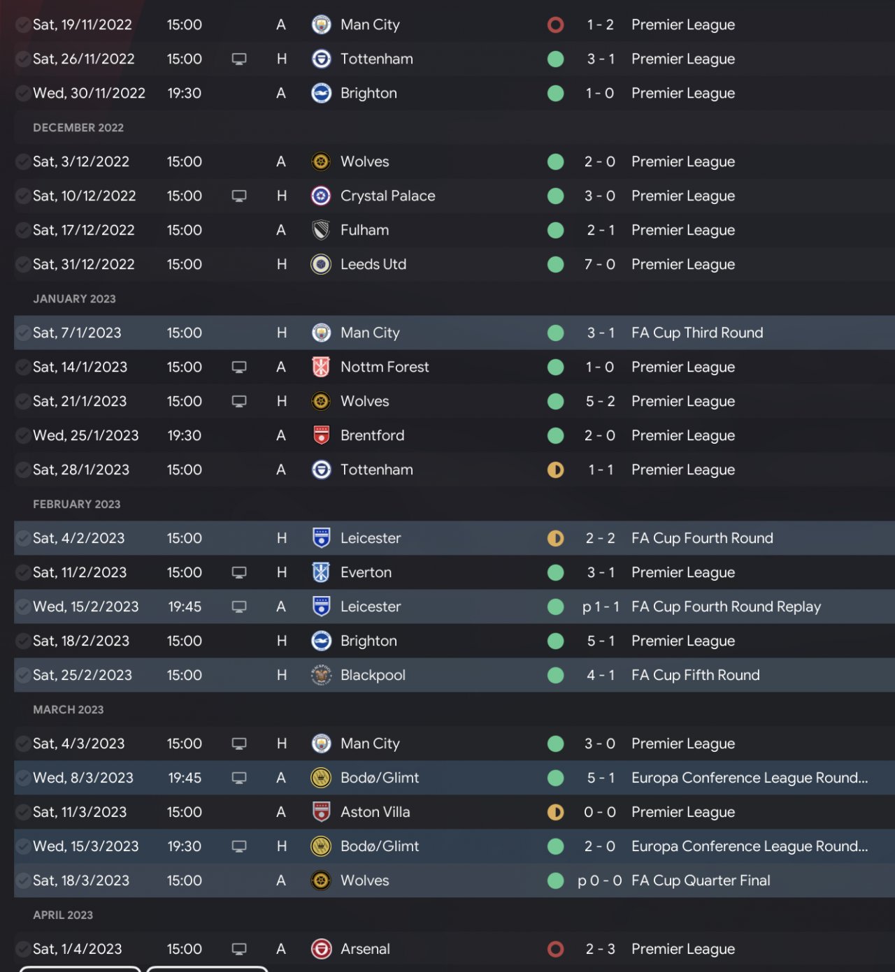Toggle the check circle beside Sat, 31/12/2022
This screenshot has width=895, height=972.
coord(22,264)
